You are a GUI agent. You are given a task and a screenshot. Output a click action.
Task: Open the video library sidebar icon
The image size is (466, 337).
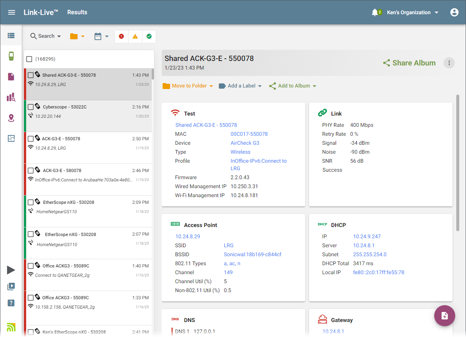point(11,287)
